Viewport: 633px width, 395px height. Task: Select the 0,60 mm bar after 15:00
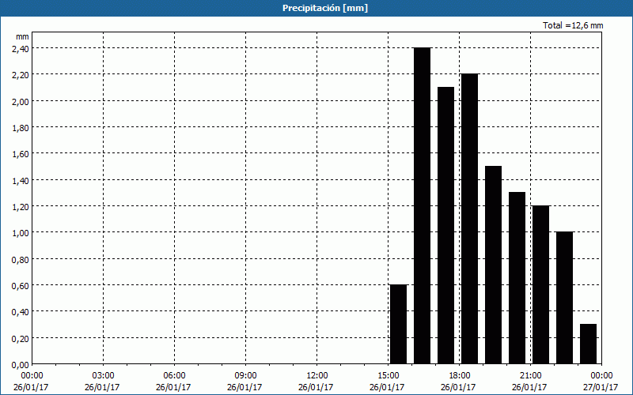399,324
